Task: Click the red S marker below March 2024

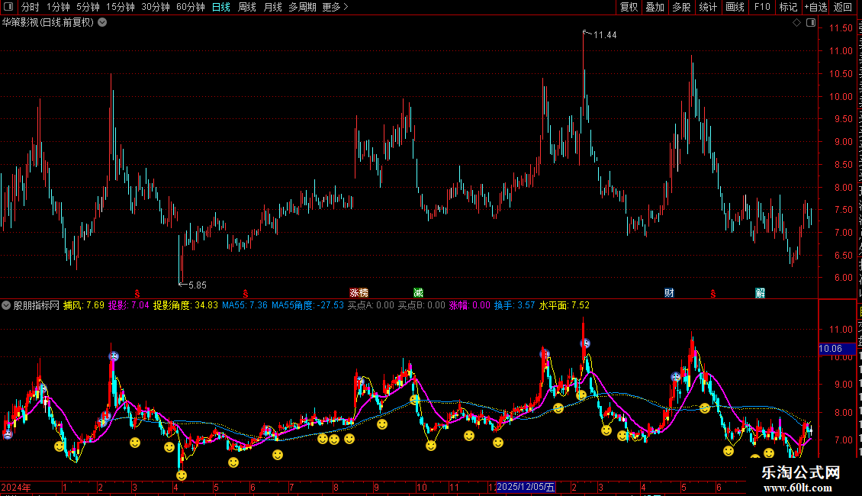Action: tap(137, 295)
